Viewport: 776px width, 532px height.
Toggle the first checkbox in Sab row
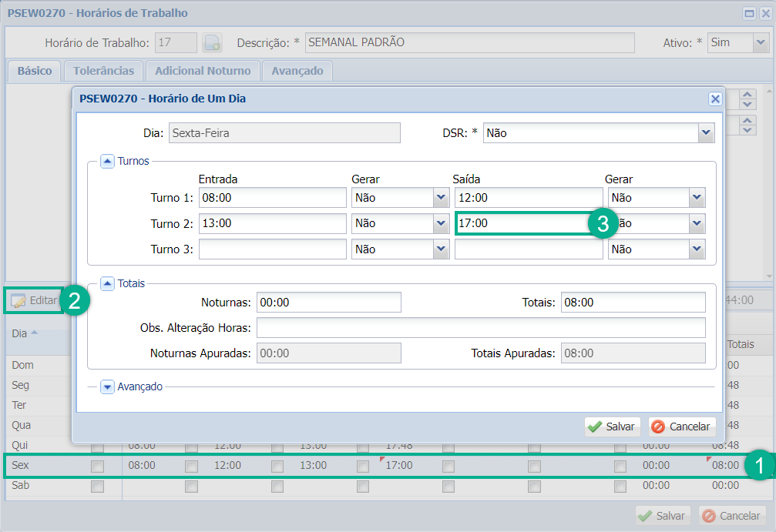pos(97,486)
